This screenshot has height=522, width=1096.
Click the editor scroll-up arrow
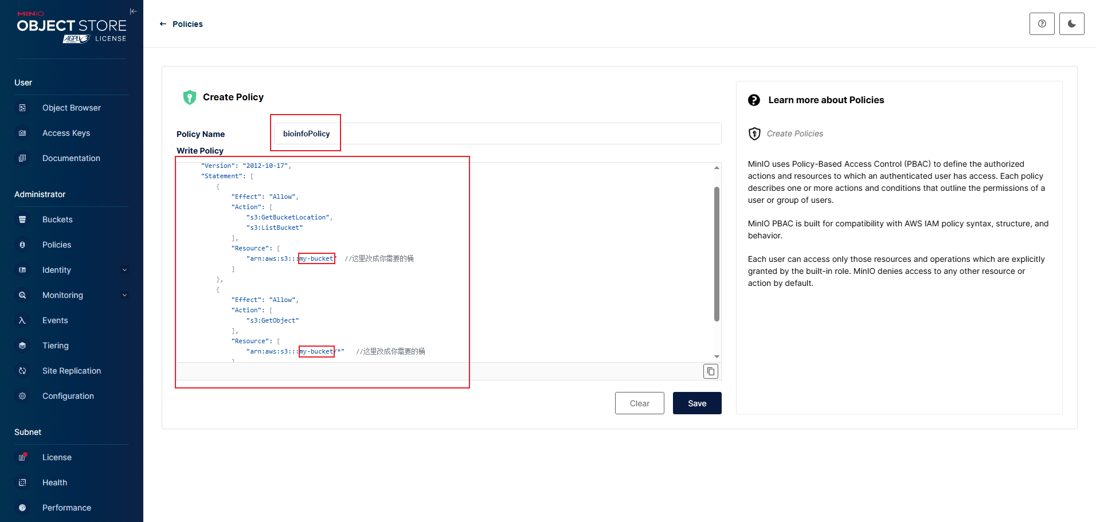point(717,167)
